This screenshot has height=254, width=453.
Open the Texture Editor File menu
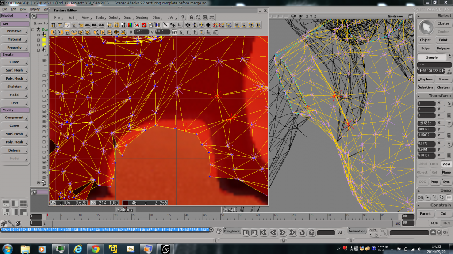click(x=57, y=18)
